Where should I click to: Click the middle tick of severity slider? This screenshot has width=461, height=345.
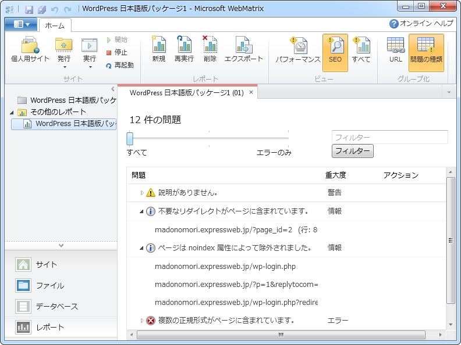[209, 138]
